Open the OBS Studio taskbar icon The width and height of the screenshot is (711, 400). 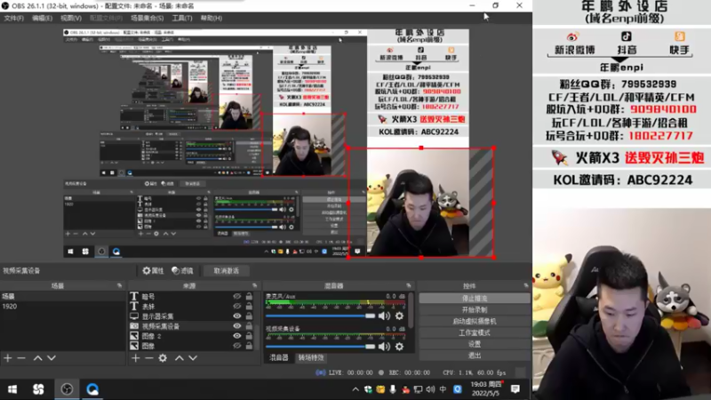(x=67, y=389)
